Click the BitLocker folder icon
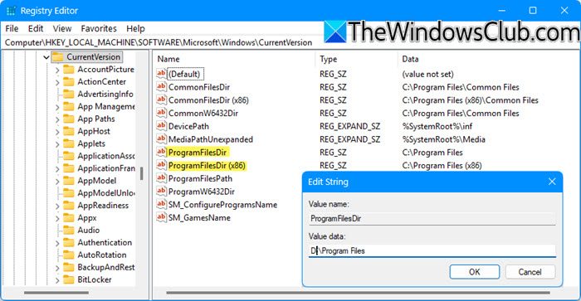The height and width of the screenshot is (301, 581). pyautogui.click(x=69, y=279)
